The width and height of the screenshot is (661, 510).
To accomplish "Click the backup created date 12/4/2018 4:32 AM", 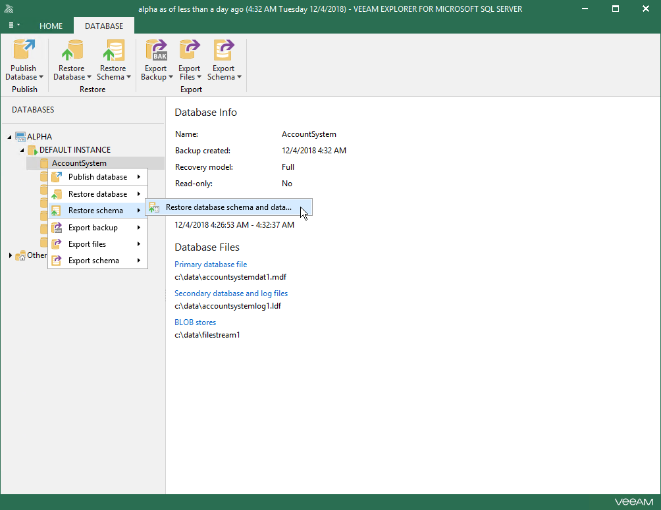I will point(314,151).
